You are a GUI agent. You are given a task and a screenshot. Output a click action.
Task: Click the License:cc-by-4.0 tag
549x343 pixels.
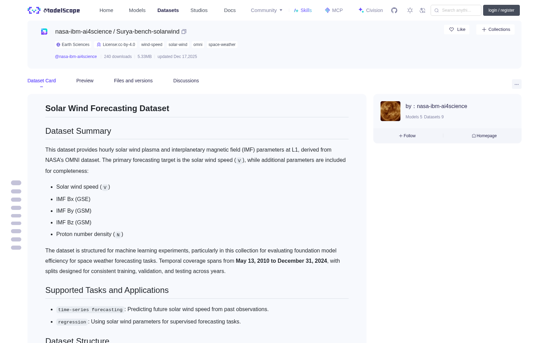click(x=116, y=45)
